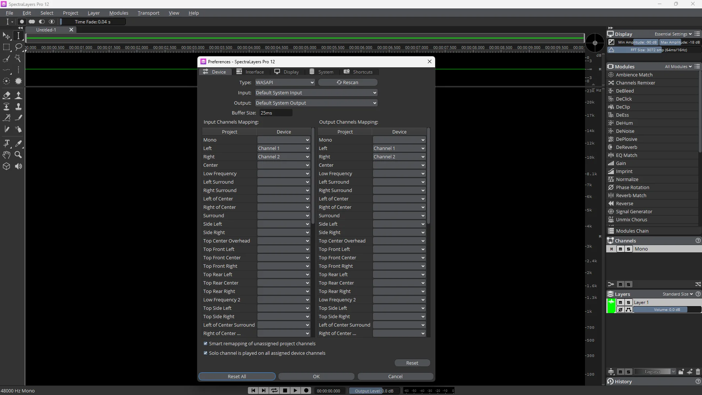Uncheck Solo channel played on all channels
Screen dimensions: 702x395
coord(205,353)
